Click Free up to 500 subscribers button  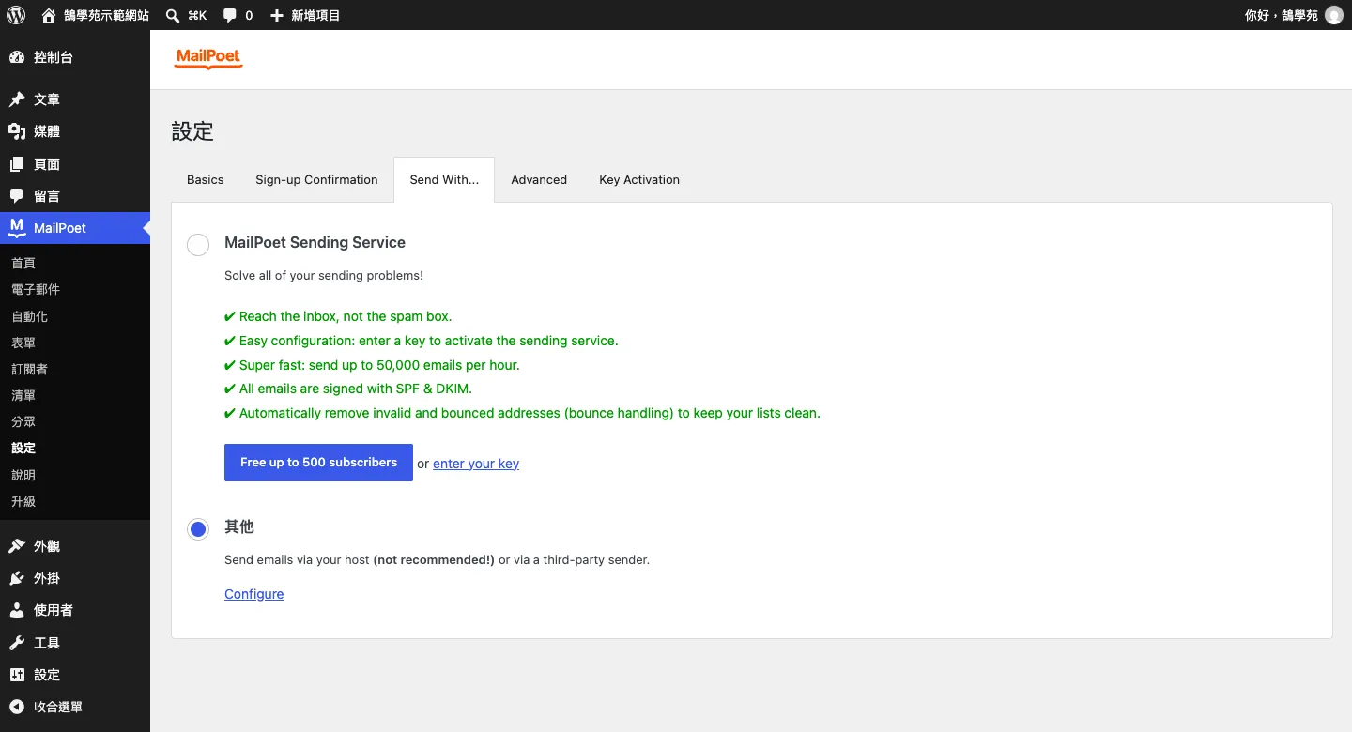318,463
